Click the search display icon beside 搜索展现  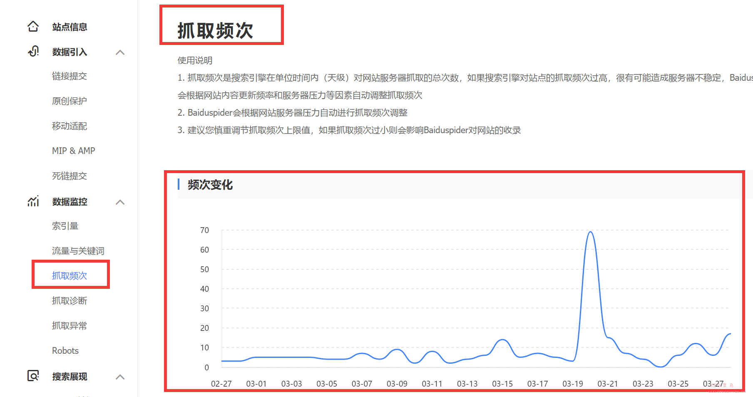(33, 376)
